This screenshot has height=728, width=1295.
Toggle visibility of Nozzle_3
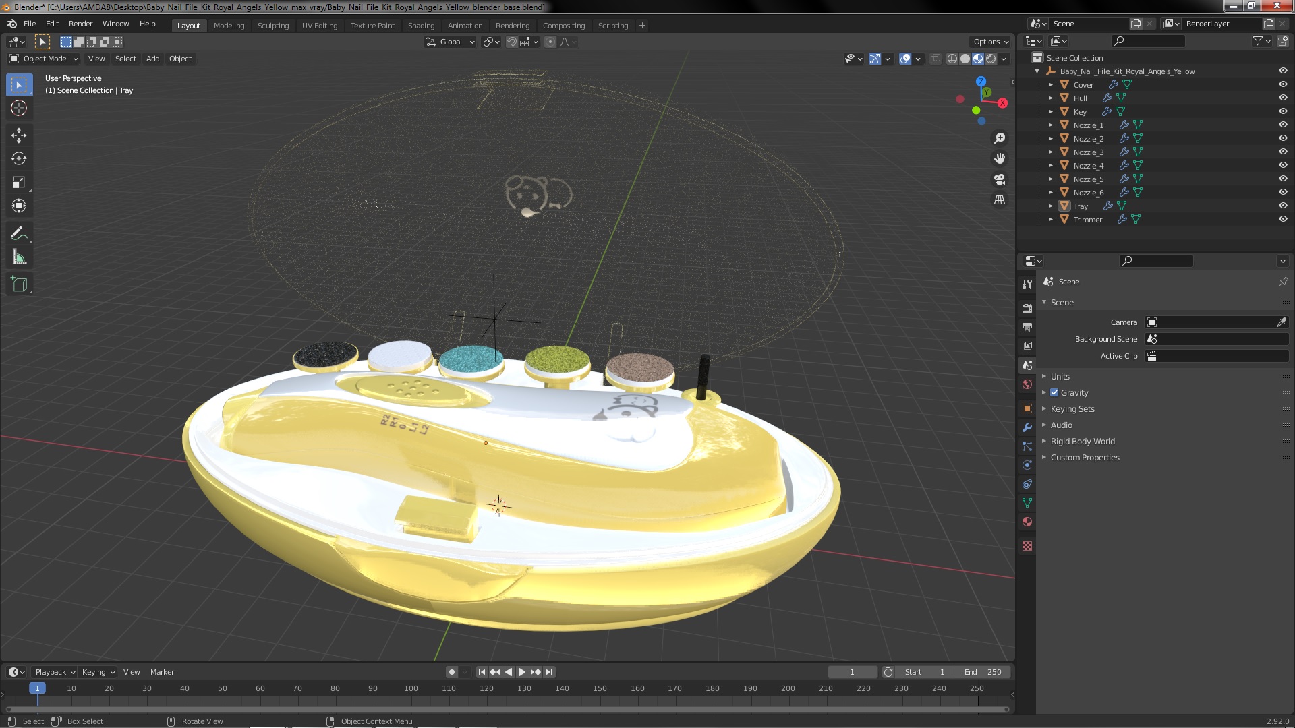click(1283, 152)
